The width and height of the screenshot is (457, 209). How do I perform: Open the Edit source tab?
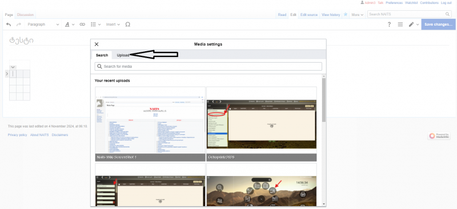coord(309,15)
